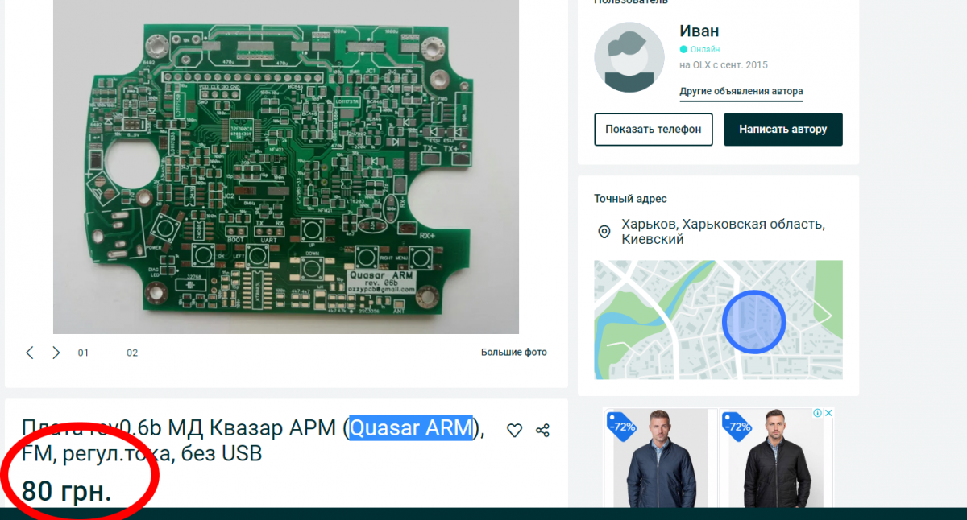Select photo indicator 02
This screenshot has width=967, height=520.
(132, 353)
